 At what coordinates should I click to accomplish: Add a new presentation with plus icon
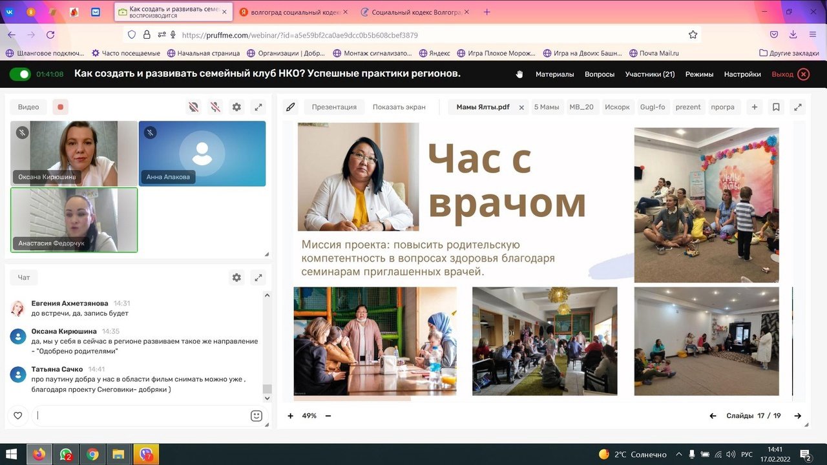coord(754,107)
